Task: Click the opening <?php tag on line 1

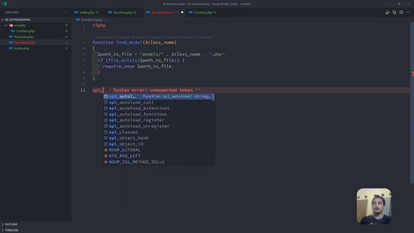Action: tap(99, 26)
